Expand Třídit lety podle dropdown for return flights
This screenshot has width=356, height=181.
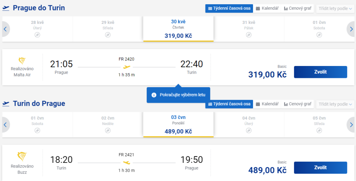click(x=335, y=104)
